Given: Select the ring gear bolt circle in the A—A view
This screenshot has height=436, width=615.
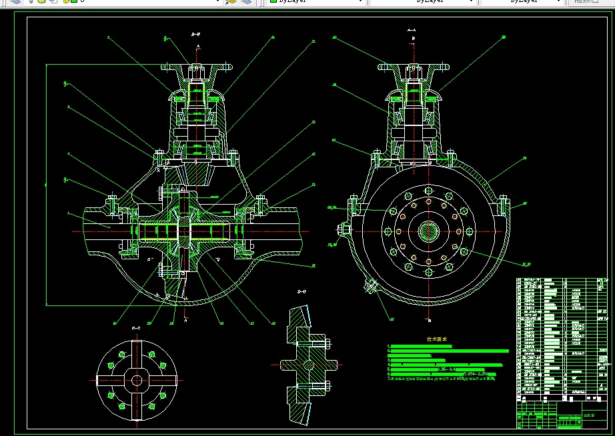Looking at the screenshot, I should coord(429,231).
